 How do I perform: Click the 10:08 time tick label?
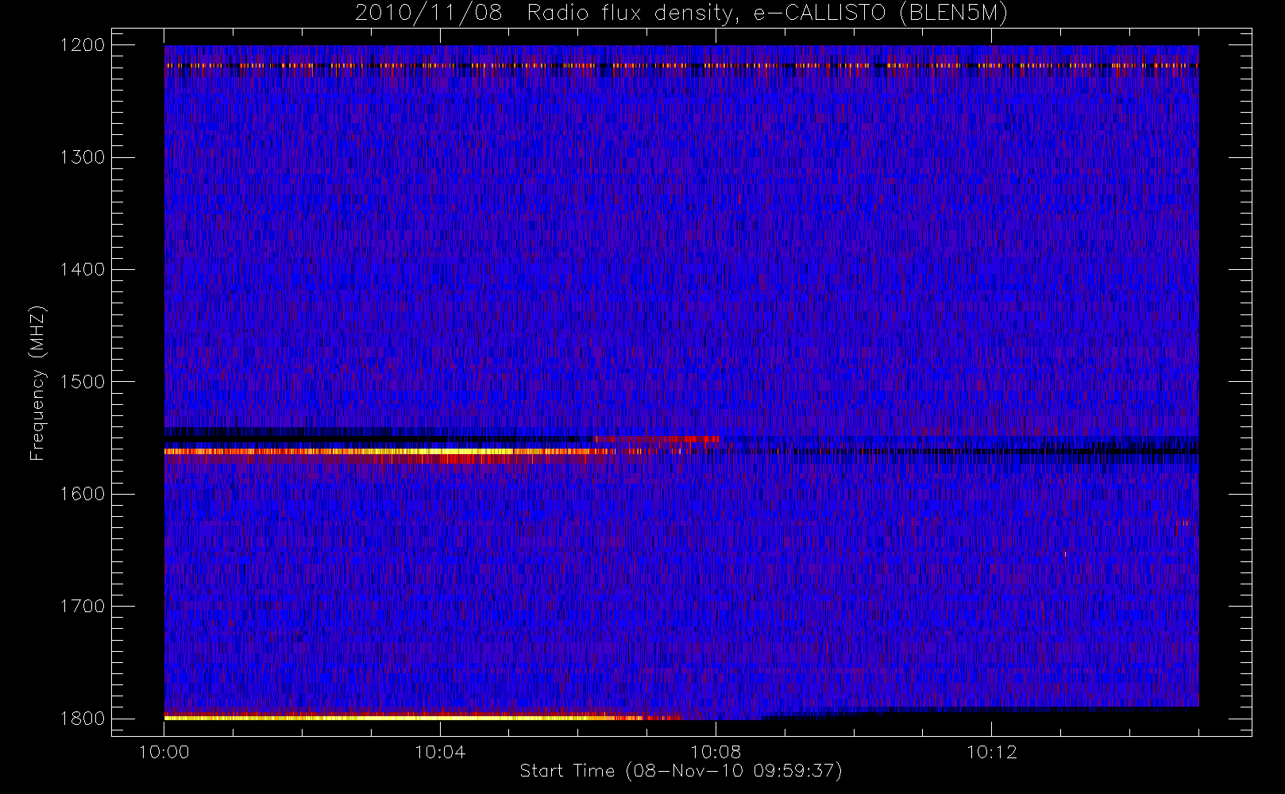point(716,752)
